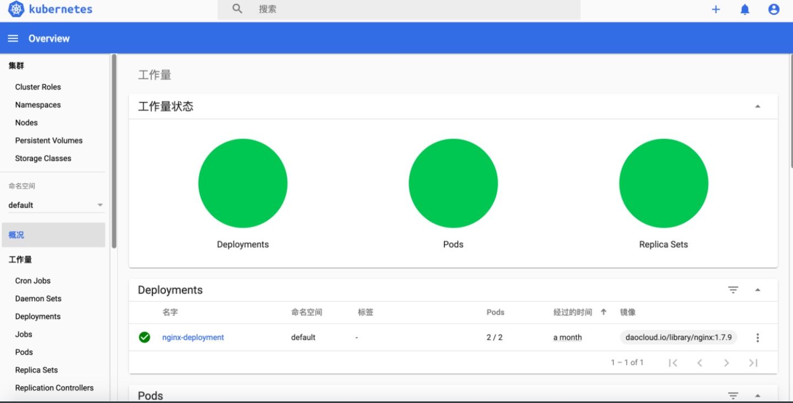Collapse the Deployments card
793x403 pixels.
pyautogui.click(x=758, y=290)
